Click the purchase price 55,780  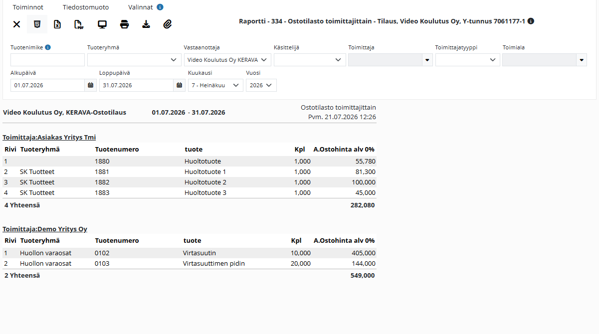coord(366,162)
